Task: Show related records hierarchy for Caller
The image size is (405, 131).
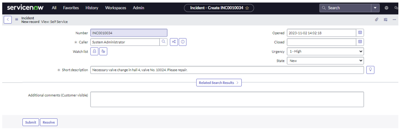Action: 174,42
